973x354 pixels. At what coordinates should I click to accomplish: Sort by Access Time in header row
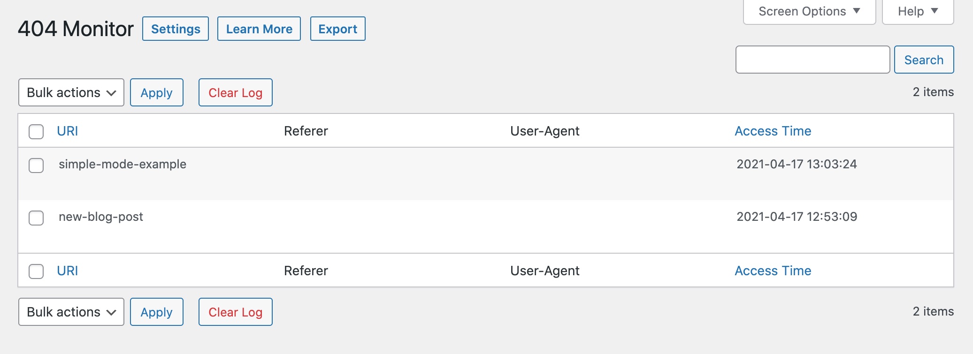pyautogui.click(x=773, y=131)
